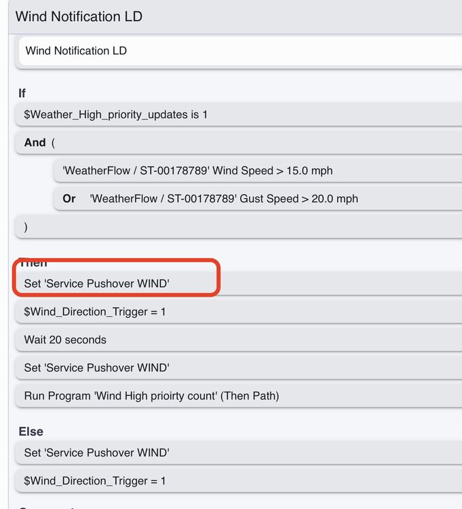This screenshot has width=462, height=509.
Task: Select the Then row '$Wind_Direction_Trigger = 1' above Wait
Action: (238, 312)
